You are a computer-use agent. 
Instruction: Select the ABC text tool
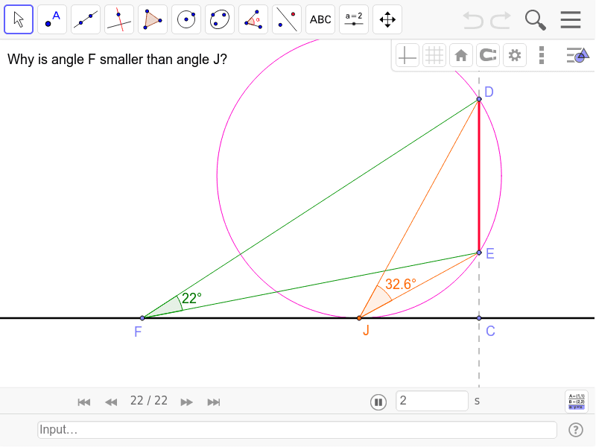point(320,19)
